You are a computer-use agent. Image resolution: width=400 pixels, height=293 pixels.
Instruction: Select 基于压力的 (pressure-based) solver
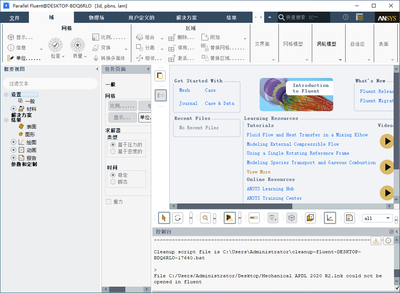(113, 145)
